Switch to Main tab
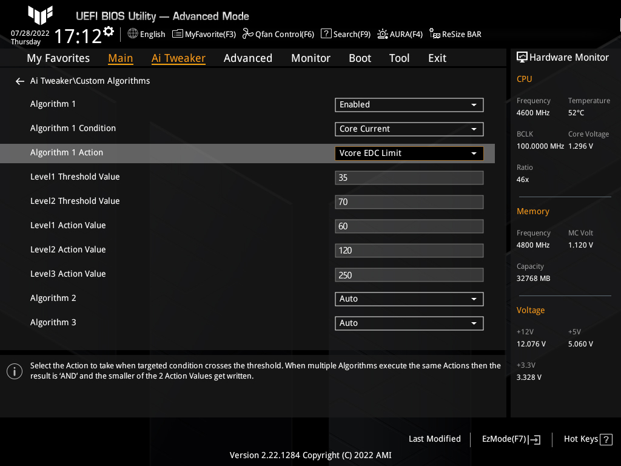The image size is (621, 466). pyautogui.click(x=121, y=58)
